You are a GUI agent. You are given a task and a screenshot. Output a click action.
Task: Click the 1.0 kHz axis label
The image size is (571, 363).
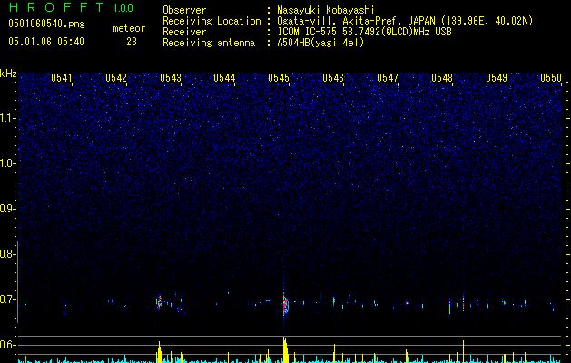click(x=8, y=163)
